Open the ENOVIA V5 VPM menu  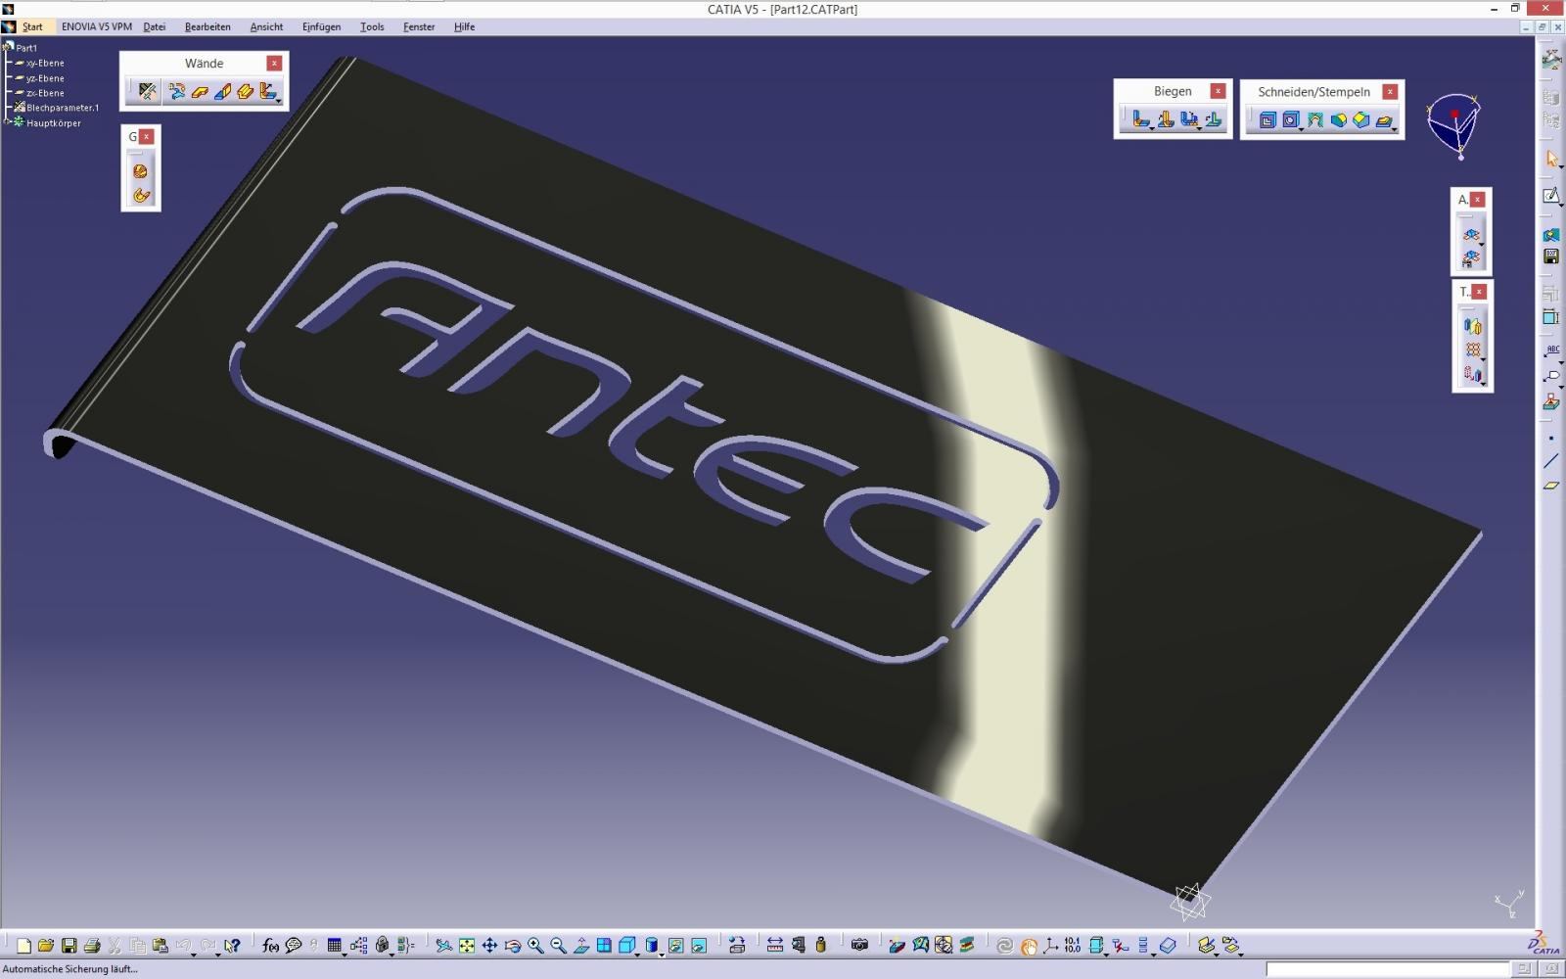(x=97, y=26)
